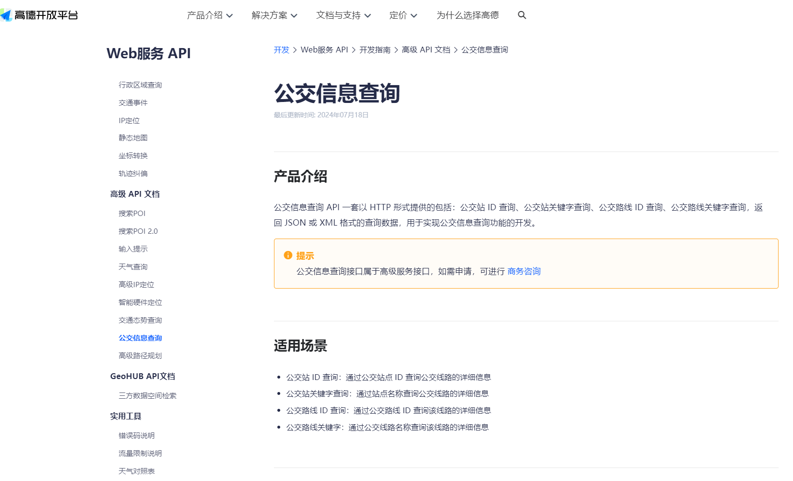The width and height of the screenshot is (793, 481).
Task: Click the AMap logo in header
Action: pos(39,15)
